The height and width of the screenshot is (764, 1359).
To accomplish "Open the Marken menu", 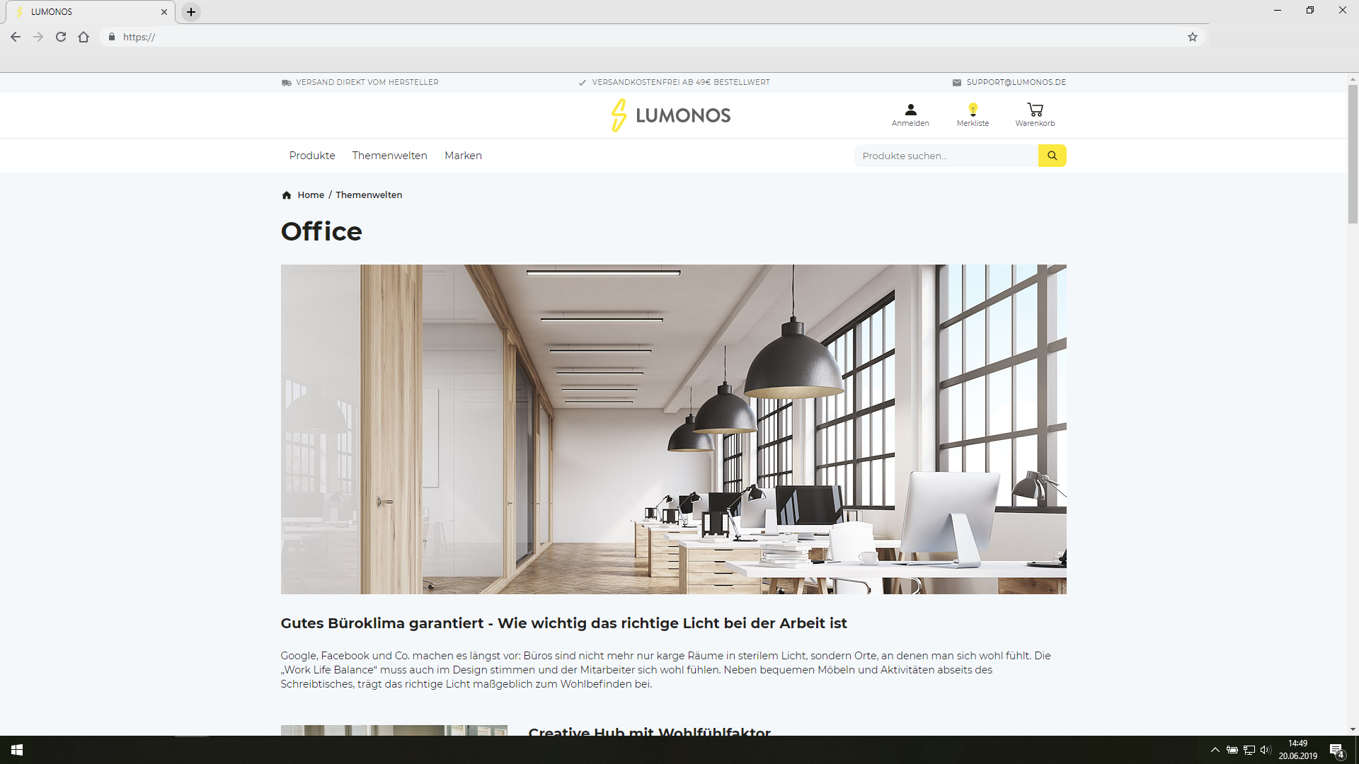I will coord(463,156).
